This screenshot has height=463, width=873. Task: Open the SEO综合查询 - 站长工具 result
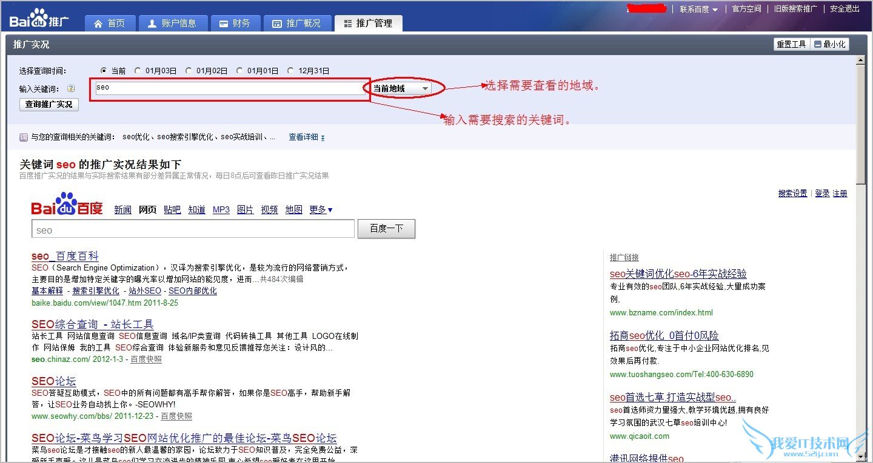pyautogui.click(x=93, y=324)
